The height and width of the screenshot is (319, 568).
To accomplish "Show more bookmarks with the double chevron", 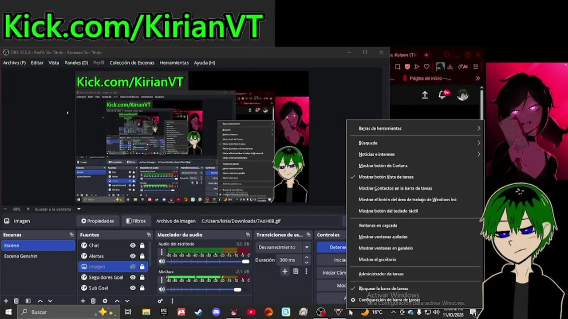I will [x=477, y=78].
